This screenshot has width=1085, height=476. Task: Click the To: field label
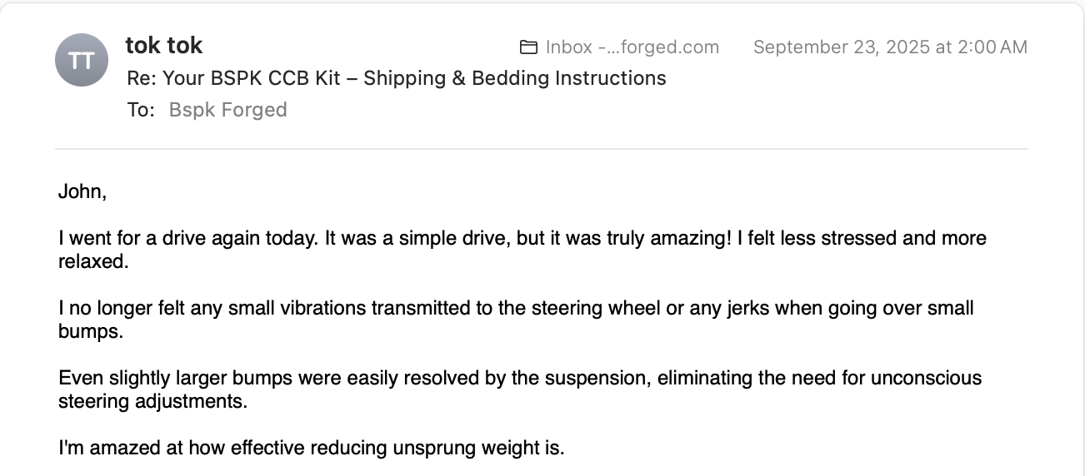click(141, 110)
